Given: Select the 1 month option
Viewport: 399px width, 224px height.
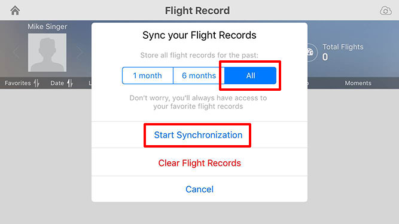Looking at the screenshot, I should point(148,75).
